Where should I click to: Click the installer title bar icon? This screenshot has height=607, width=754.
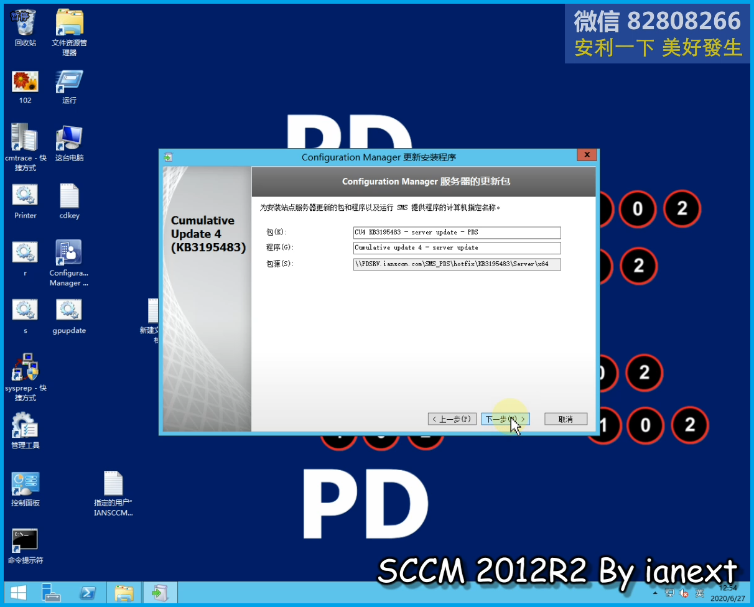click(x=168, y=157)
